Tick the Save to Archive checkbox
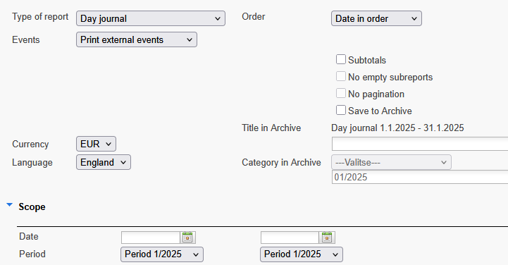Viewport: 508px width, 265px height. pos(341,110)
